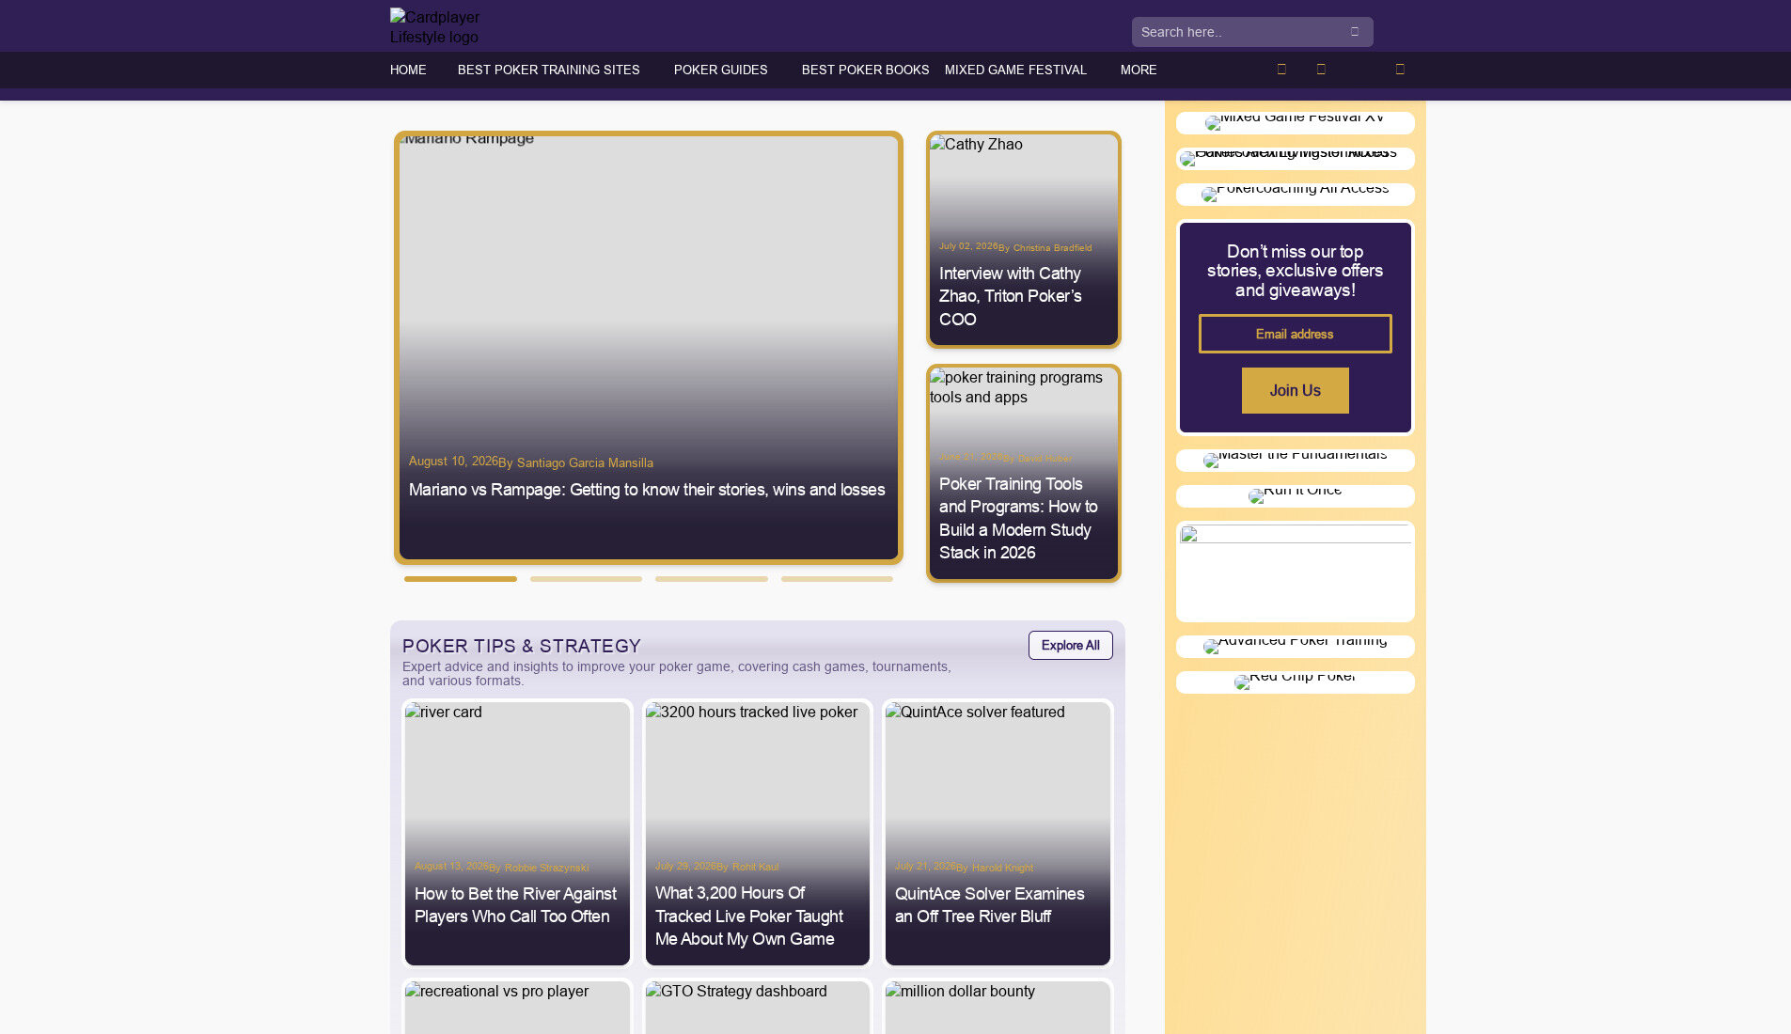
Task: Click the untitled image banner below Run It Once
Action: (x=1295, y=572)
